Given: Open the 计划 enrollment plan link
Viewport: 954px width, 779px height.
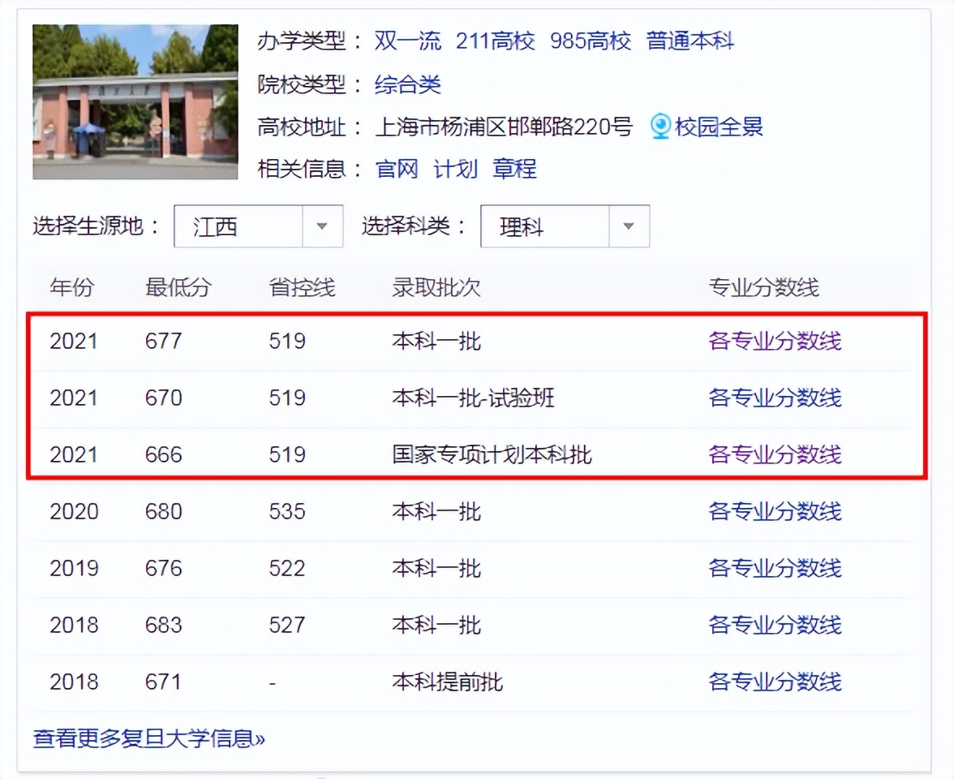Looking at the screenshot, I should tap(454, 169).
